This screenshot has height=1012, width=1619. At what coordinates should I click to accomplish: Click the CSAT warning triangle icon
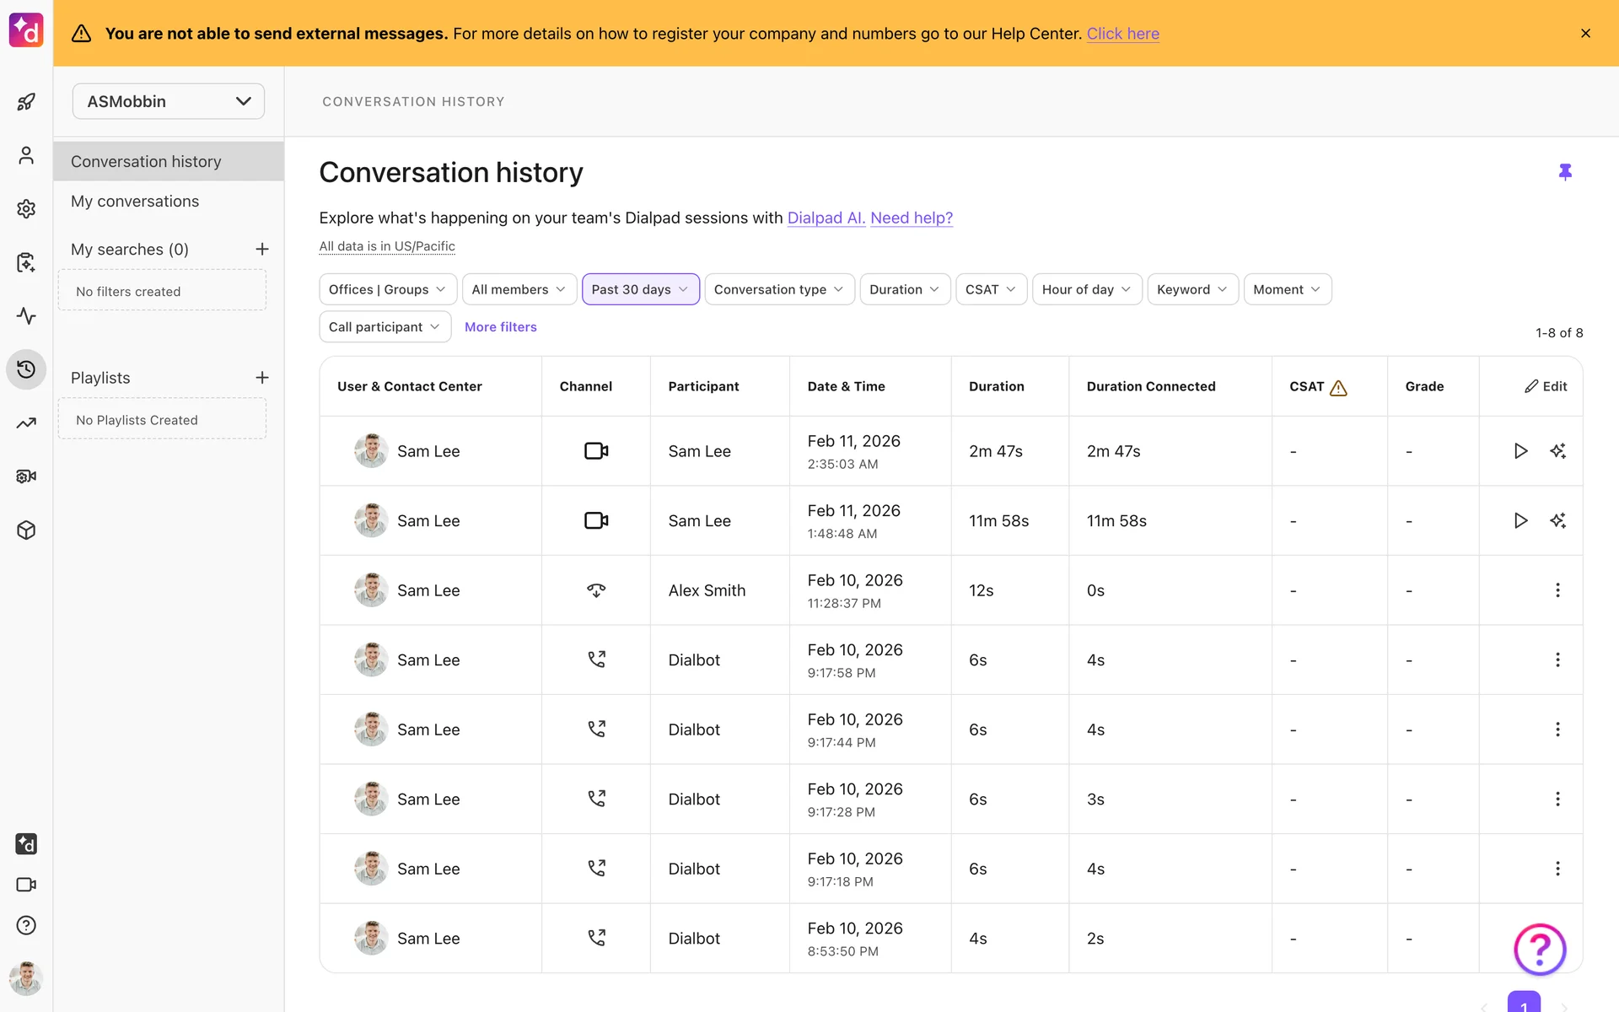1338,388
